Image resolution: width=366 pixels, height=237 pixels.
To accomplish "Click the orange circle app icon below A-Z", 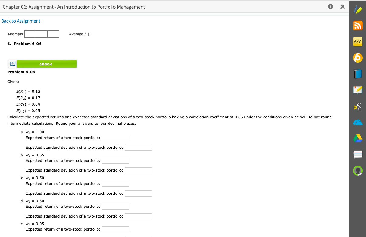I will [358, 58].
